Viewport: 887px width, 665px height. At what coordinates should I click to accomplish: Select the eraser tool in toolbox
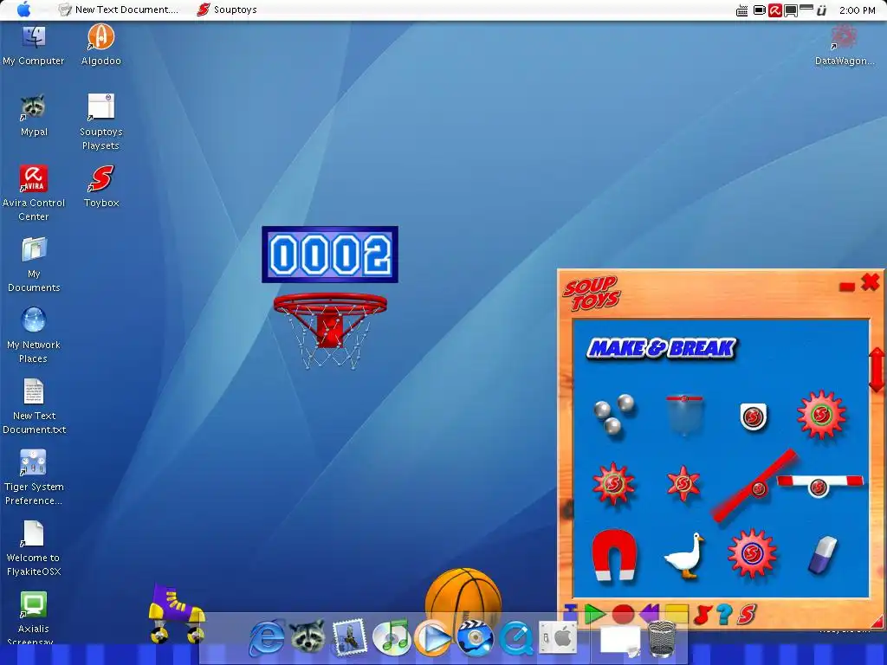pyautogui.click(x=823, y=555)
